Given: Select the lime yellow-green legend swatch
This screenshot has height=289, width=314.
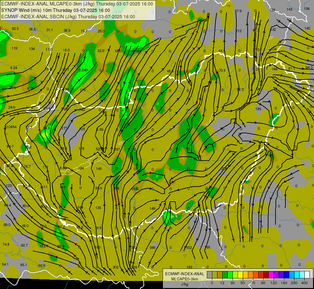Looking at the screenshot, I should coord(235,275).
